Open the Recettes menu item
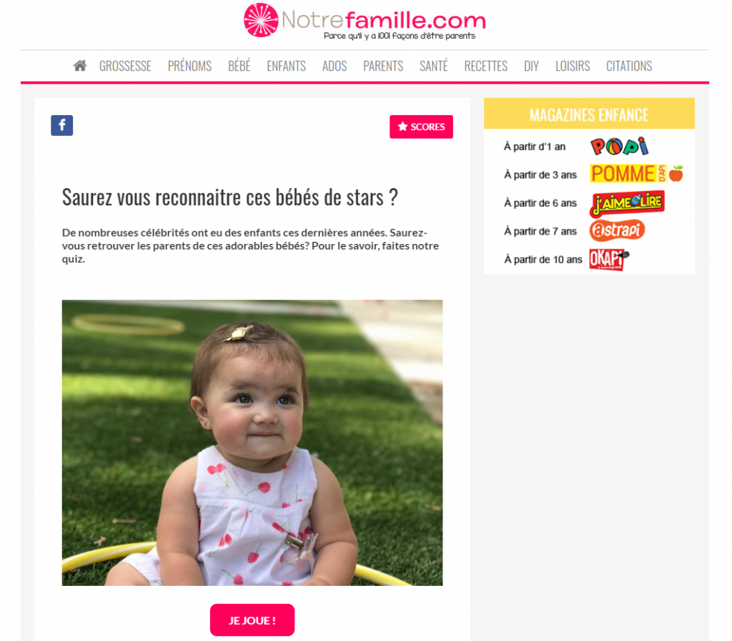This screenshot has width=732, height=641. pyautogui.click(x=485, y=66)
